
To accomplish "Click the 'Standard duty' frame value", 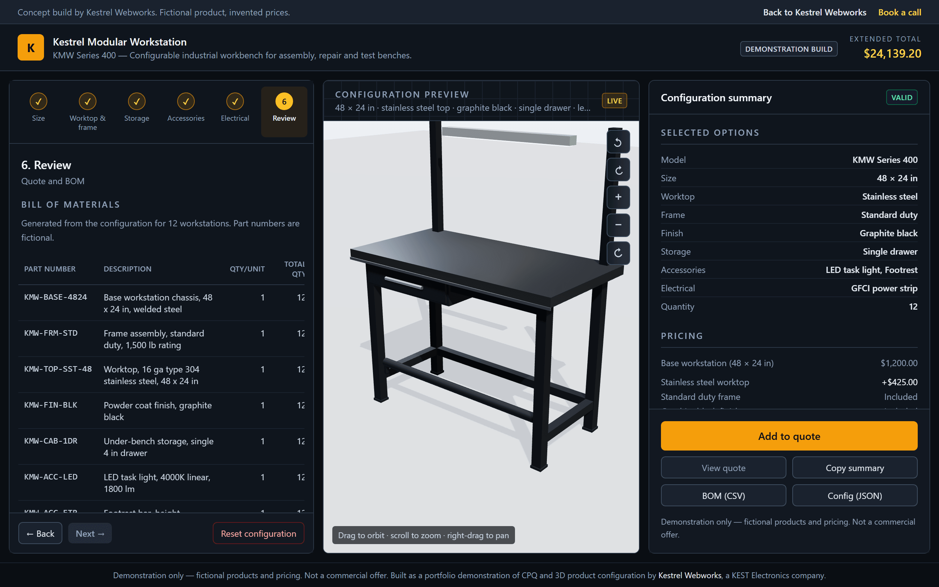I will 889,215.
